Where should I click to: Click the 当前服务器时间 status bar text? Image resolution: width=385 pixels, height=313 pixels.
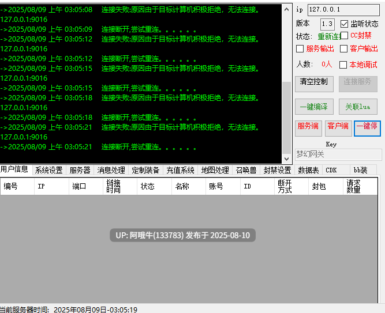(69, 310)
